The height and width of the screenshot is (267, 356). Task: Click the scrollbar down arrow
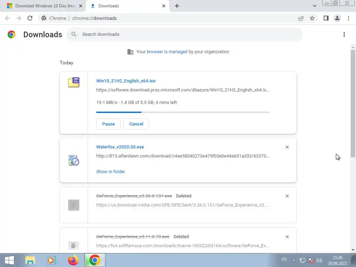click(353, 250)
